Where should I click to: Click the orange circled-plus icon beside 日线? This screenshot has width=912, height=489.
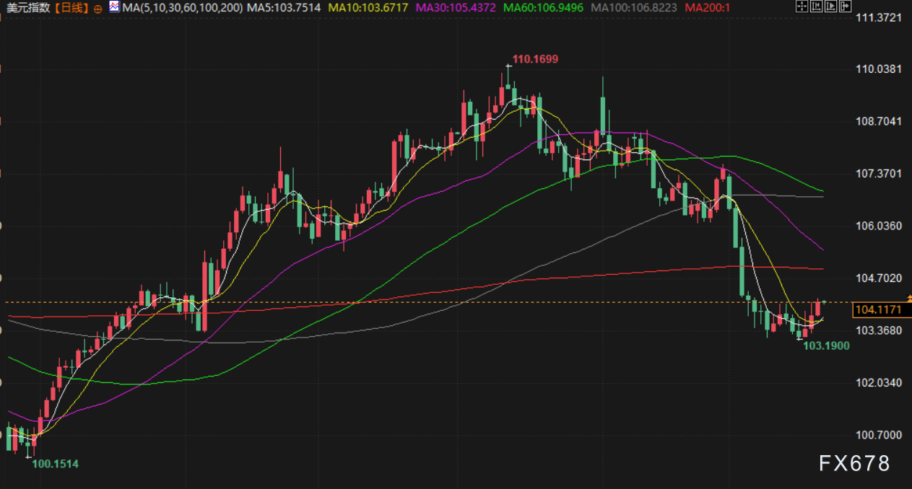coord(98,9)
